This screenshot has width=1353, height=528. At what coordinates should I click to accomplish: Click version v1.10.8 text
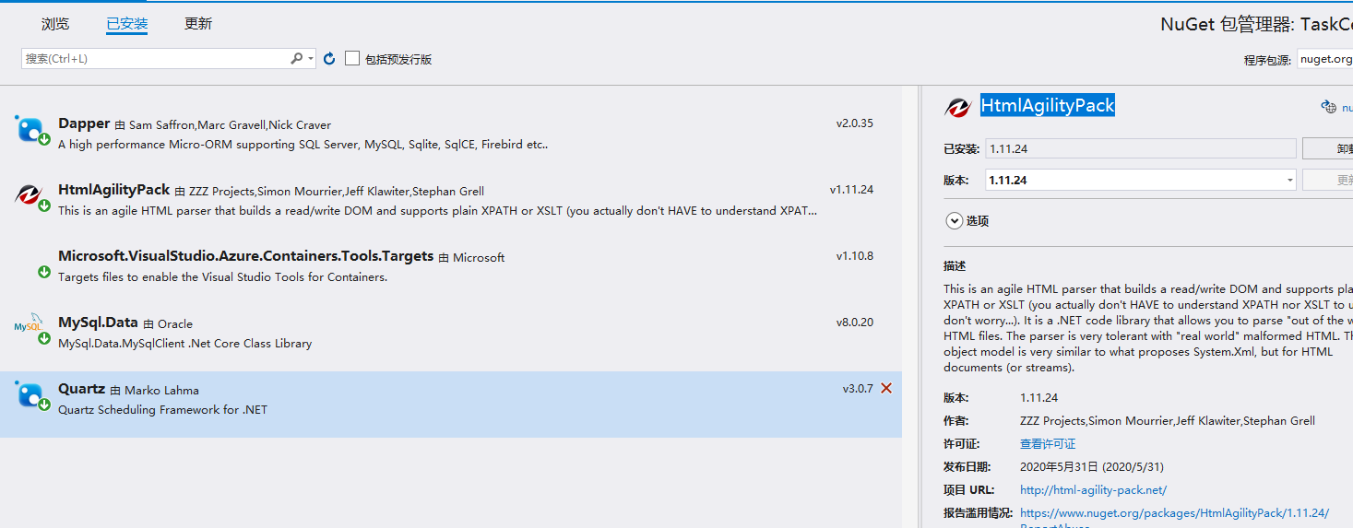click(855, 256)
